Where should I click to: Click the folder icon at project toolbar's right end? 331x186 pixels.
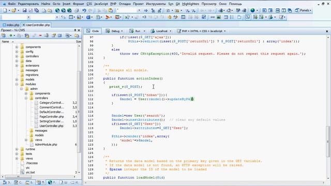(77, 36)
